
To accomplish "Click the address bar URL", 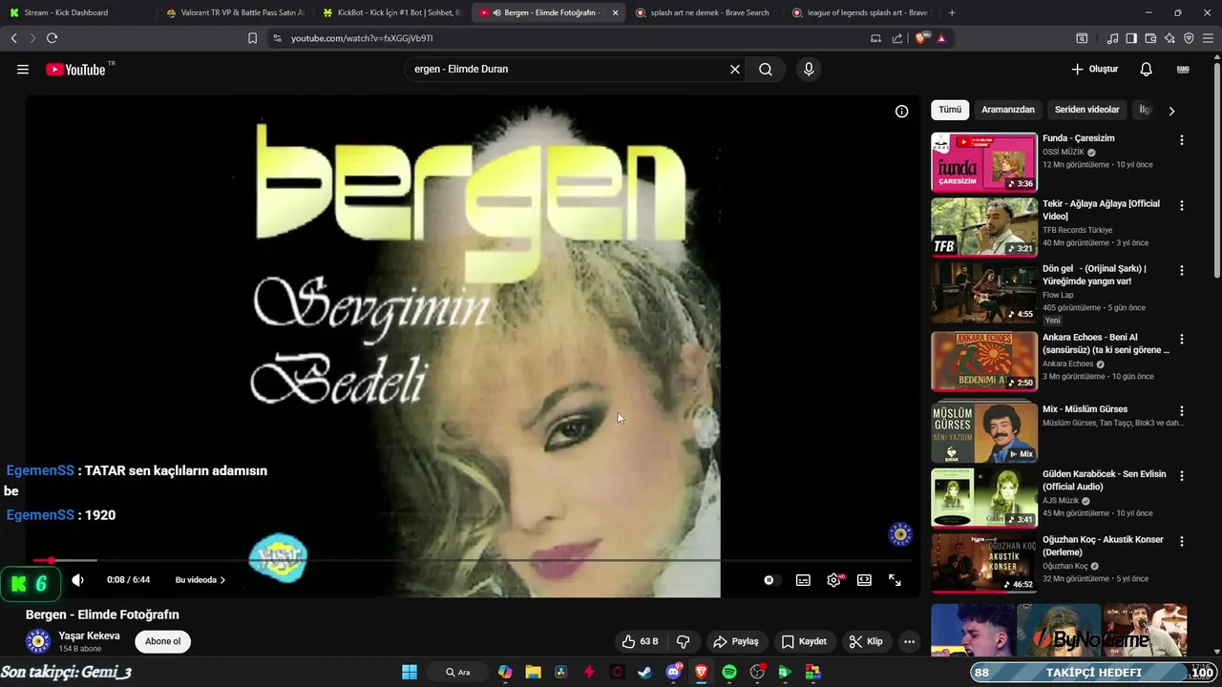I will (x=362, y=38).
